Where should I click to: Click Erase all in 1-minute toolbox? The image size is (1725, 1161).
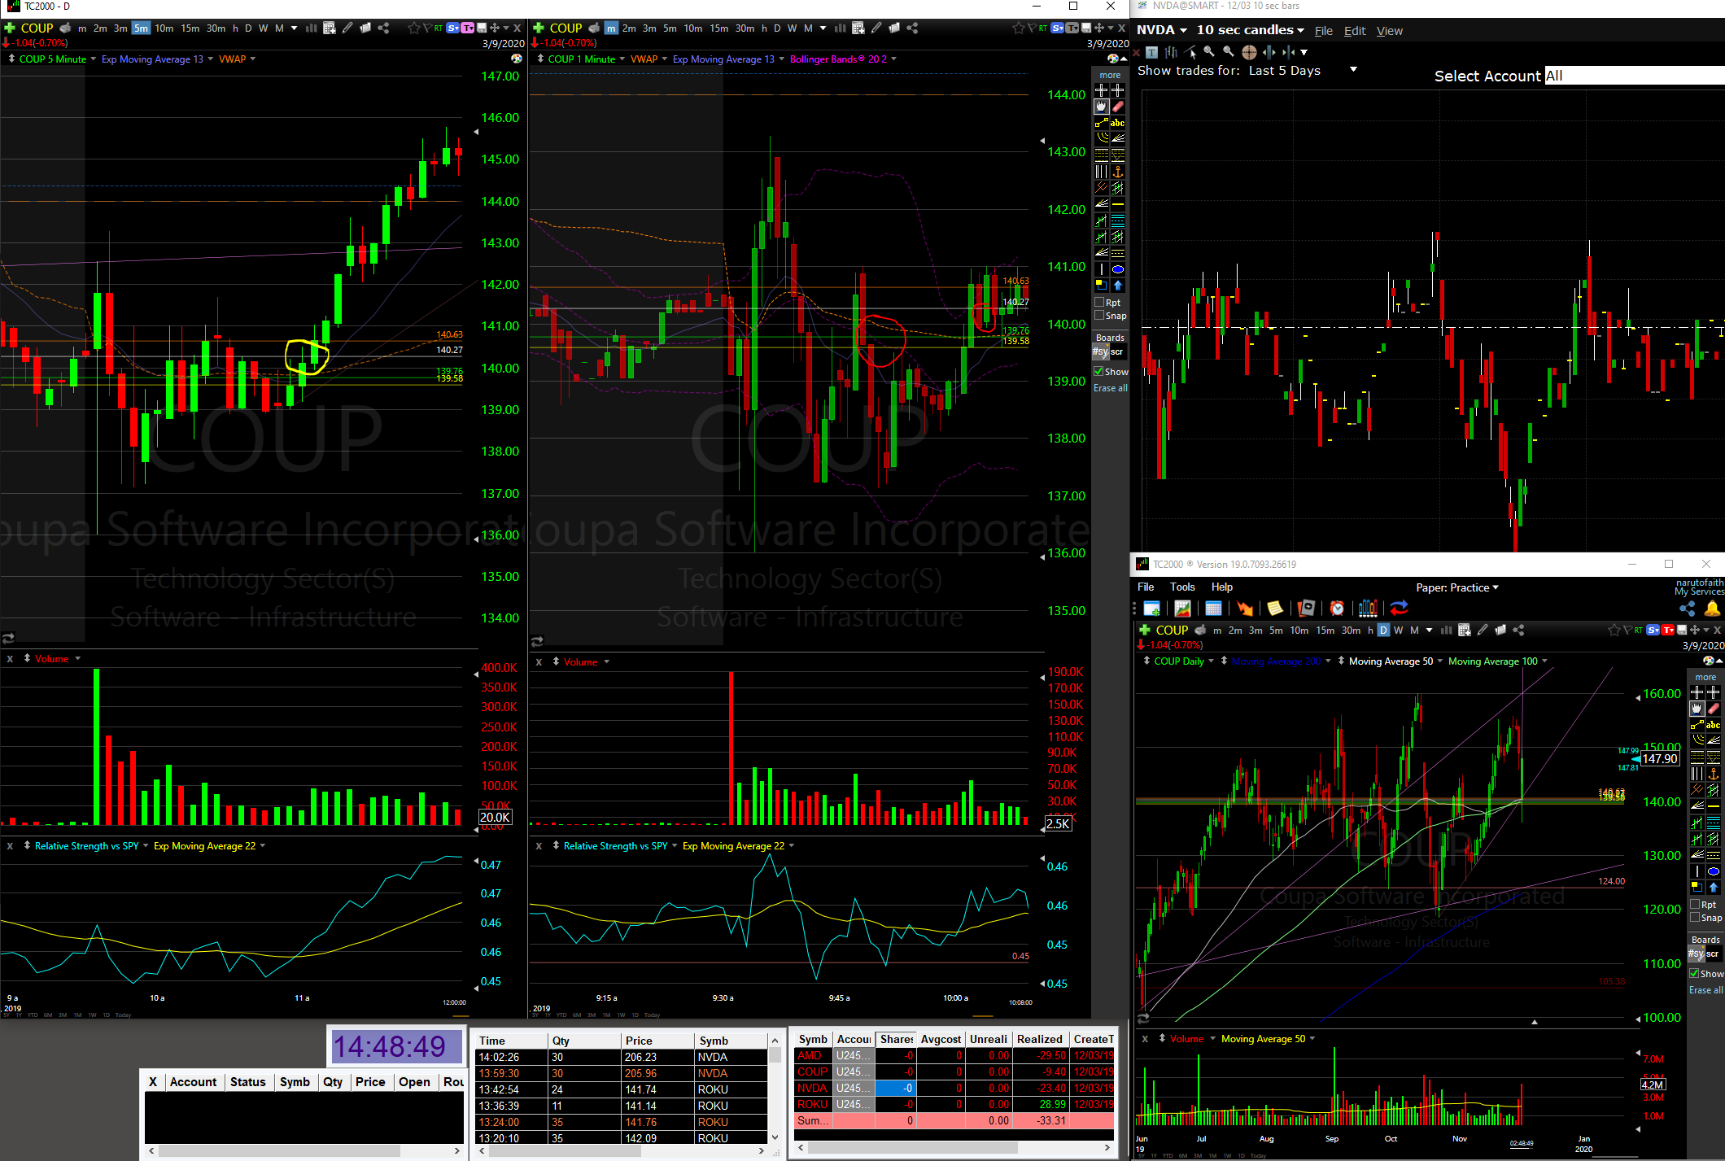1110,388
